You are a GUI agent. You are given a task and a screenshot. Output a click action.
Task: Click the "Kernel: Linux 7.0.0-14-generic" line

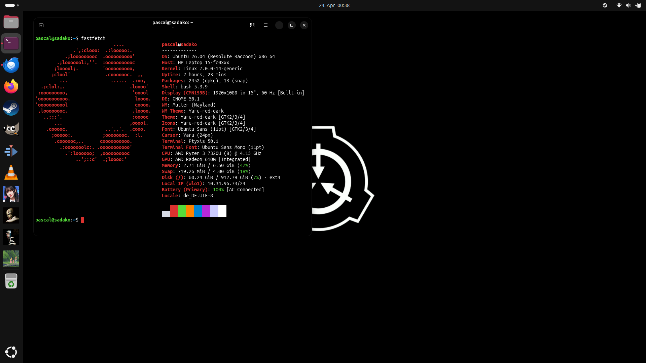tap(202, 69)
